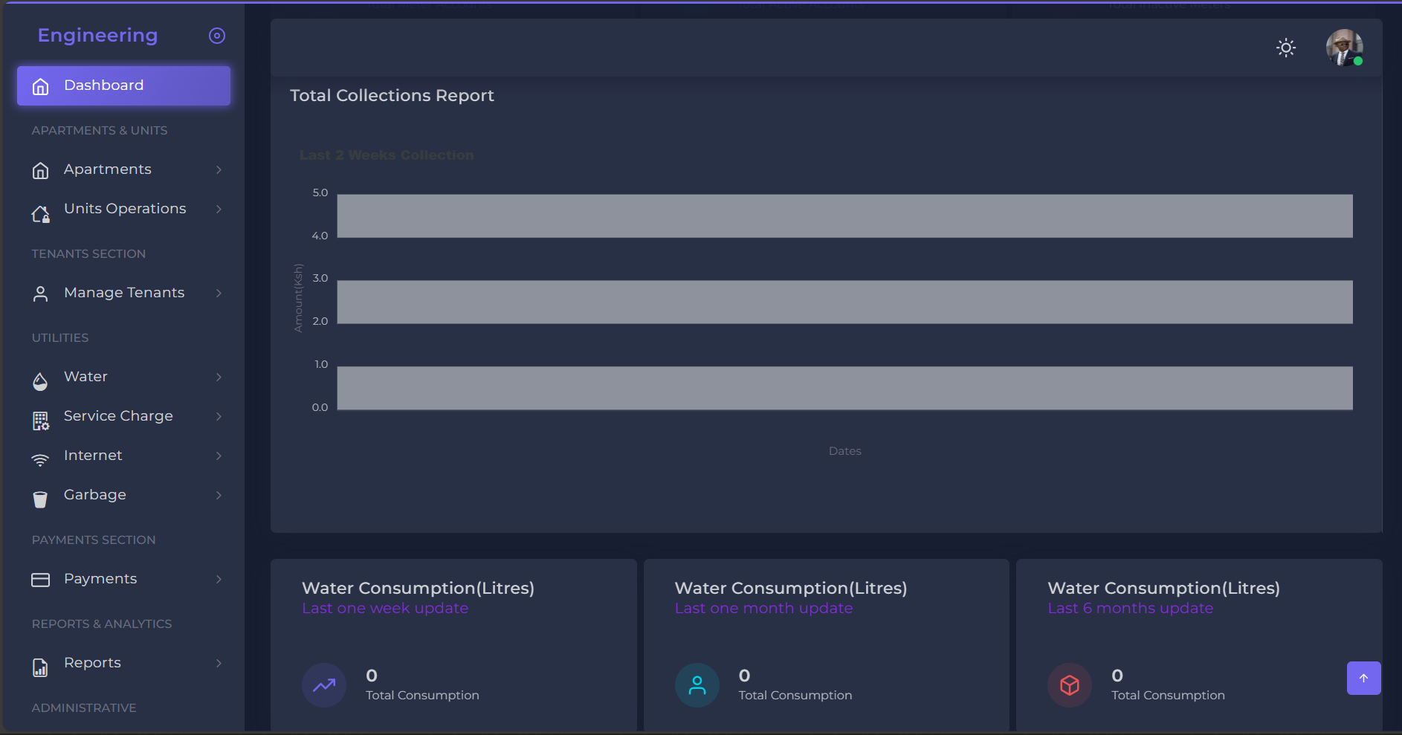Collapse the sidebar via the circle icon
This screenshot has width=1402, height=735.
tap(216, 35)
